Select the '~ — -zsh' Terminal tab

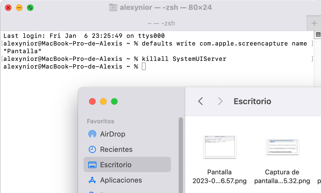pyautogui.click(x=160, y=23)
